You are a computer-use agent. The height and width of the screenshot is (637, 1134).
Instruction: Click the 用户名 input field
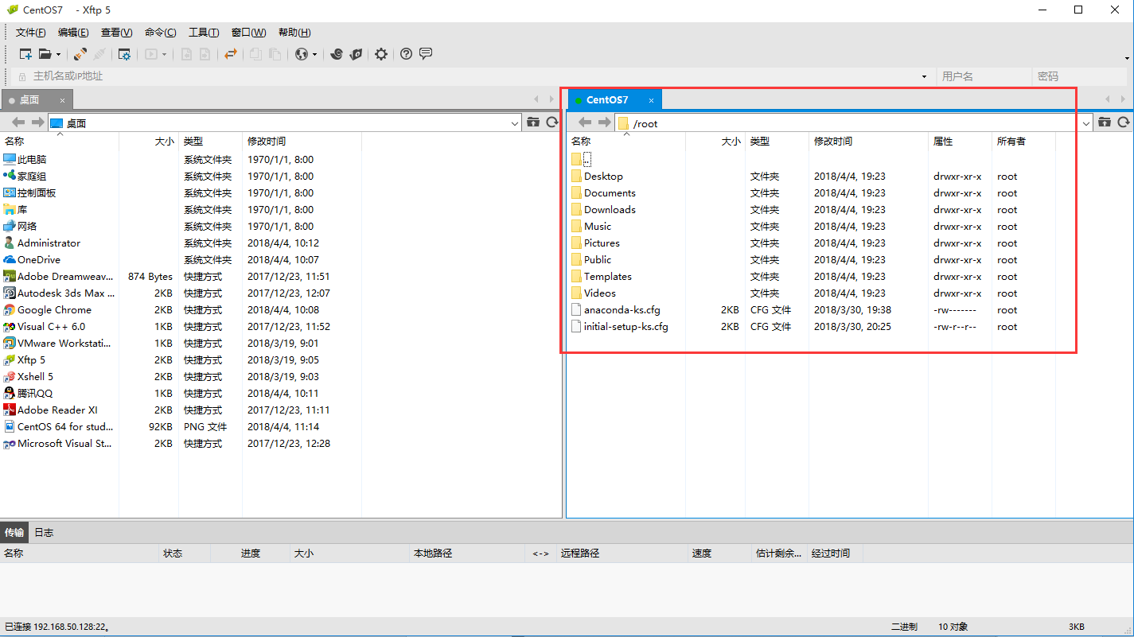[983, 76]
